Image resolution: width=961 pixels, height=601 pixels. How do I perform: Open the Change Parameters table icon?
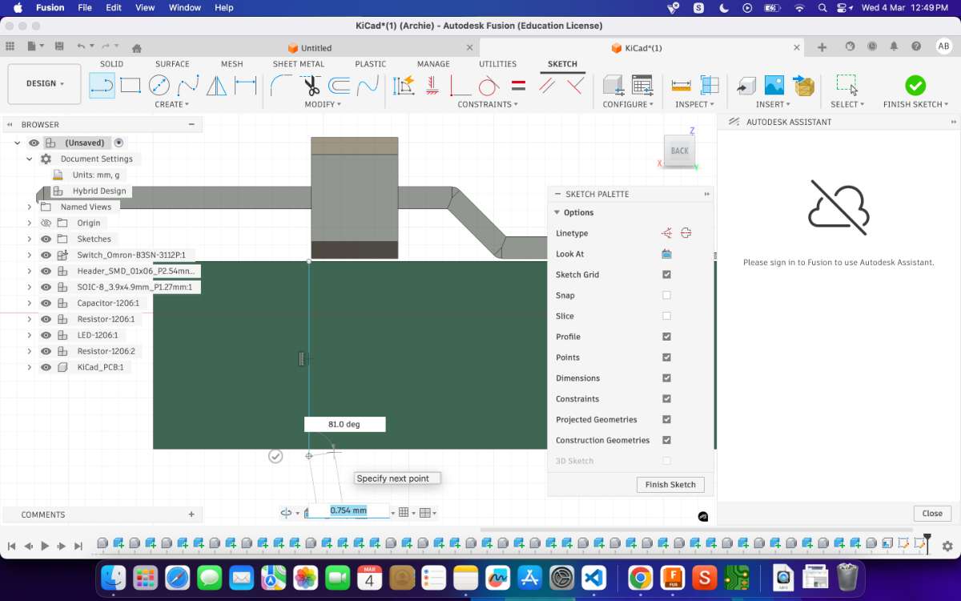pyautogui.click(x=642, y=85)
